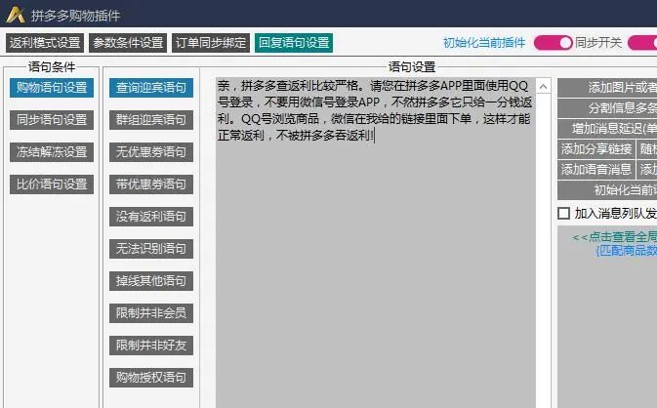
Task: Choose 购物授权语句 item
Action: [151, 378]
